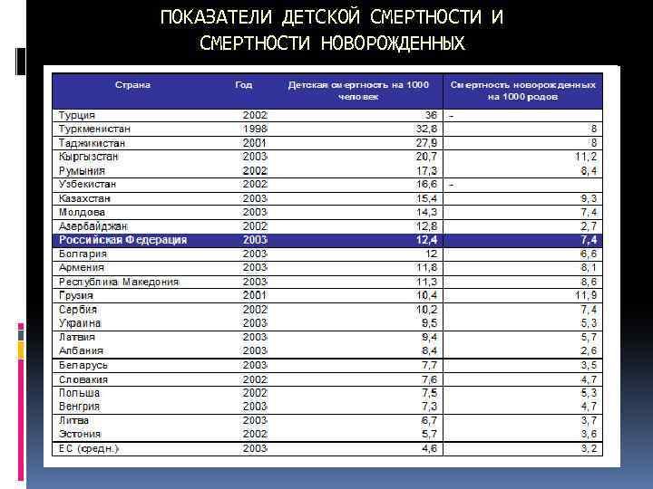Click the 'Детская смертность на 1000 человек' header
Viewport: 653px width, 489px height.
[x=358, y=91]
